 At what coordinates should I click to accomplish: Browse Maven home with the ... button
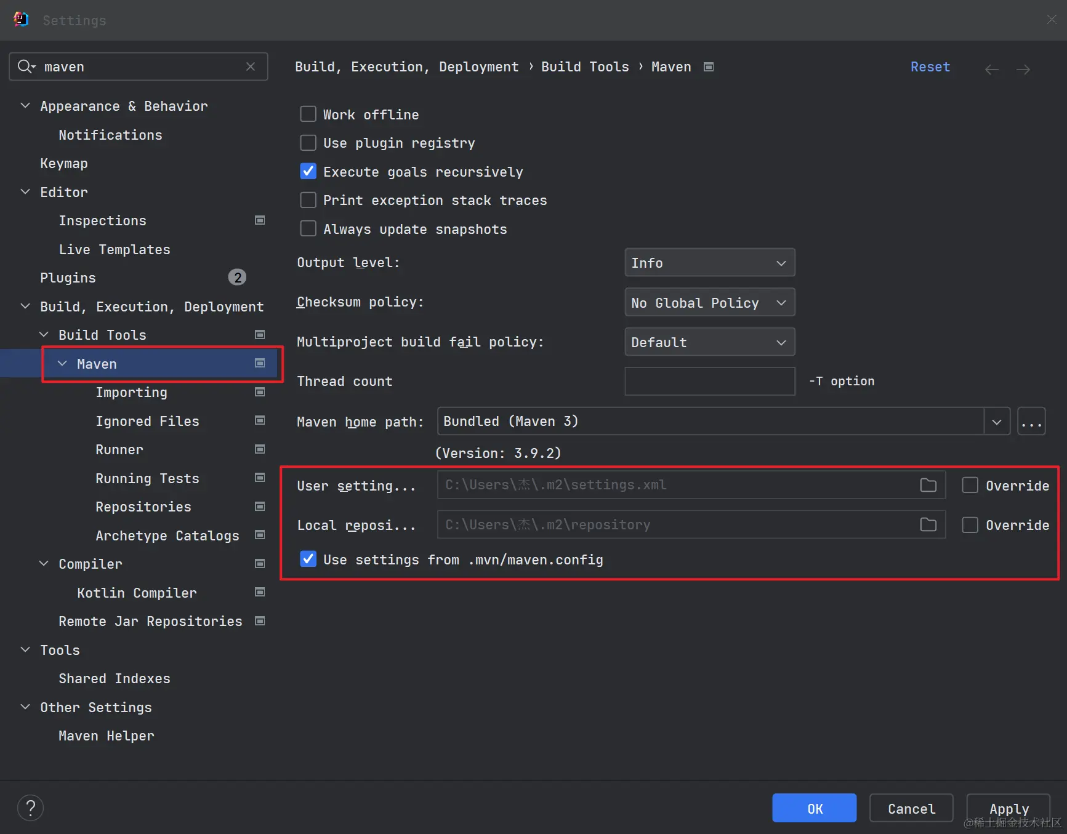pyautogui.click(x=1031, y=422)
